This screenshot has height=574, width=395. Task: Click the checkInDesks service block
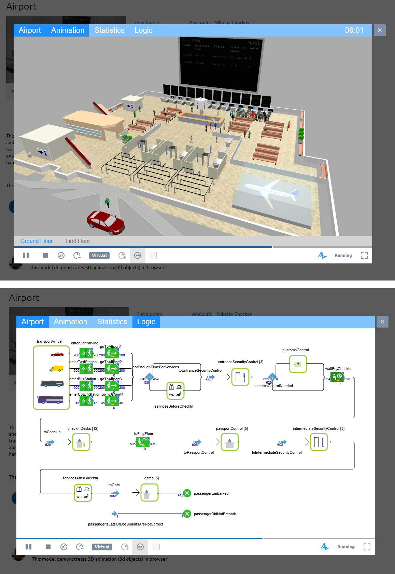coord(81,442)
